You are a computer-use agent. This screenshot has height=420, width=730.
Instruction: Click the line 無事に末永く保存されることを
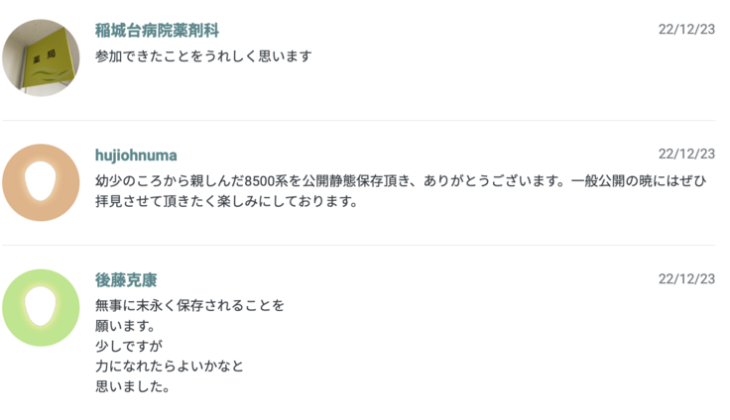click(189, 305)
